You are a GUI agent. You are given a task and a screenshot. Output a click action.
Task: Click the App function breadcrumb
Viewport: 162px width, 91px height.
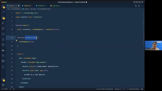click(x=33, y=9)
